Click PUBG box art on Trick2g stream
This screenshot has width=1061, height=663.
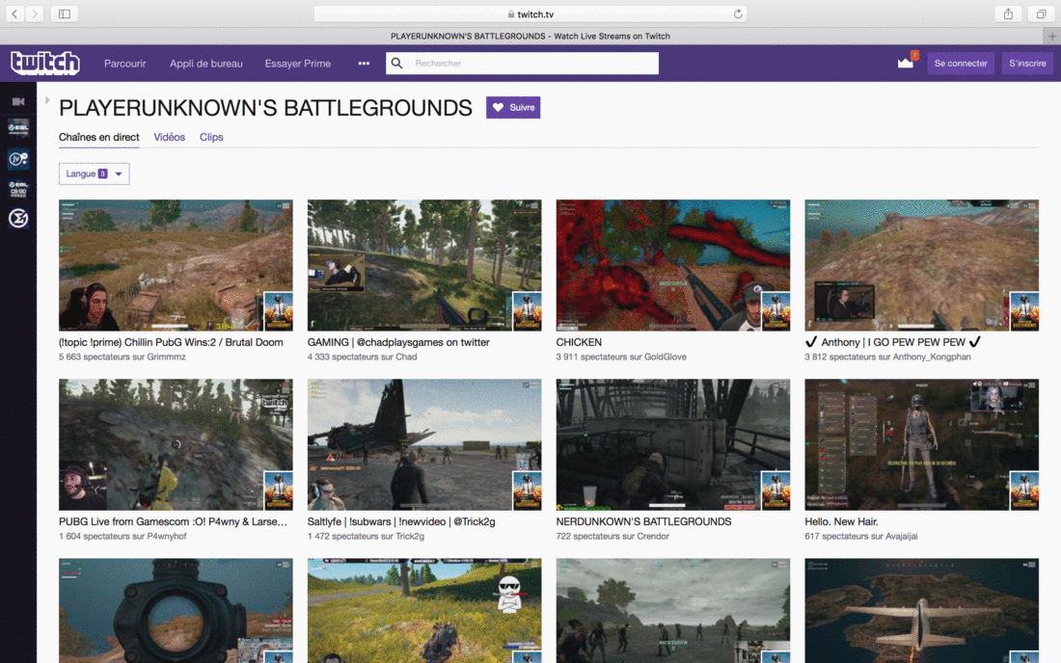coord(527,491)
